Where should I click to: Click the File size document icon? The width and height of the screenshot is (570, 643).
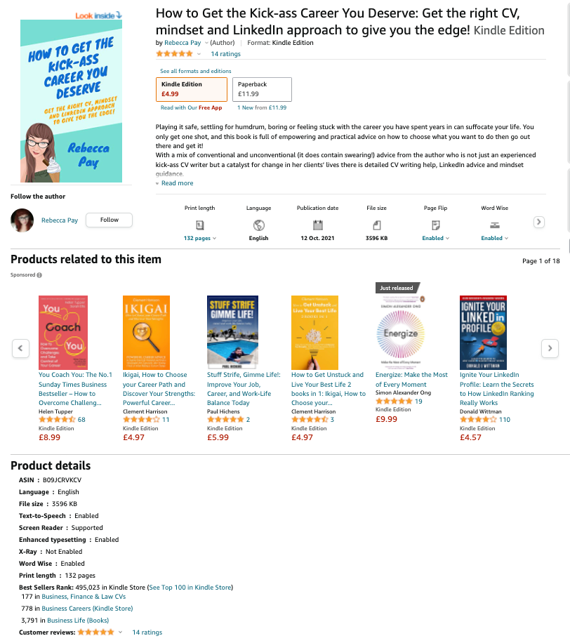377,225
